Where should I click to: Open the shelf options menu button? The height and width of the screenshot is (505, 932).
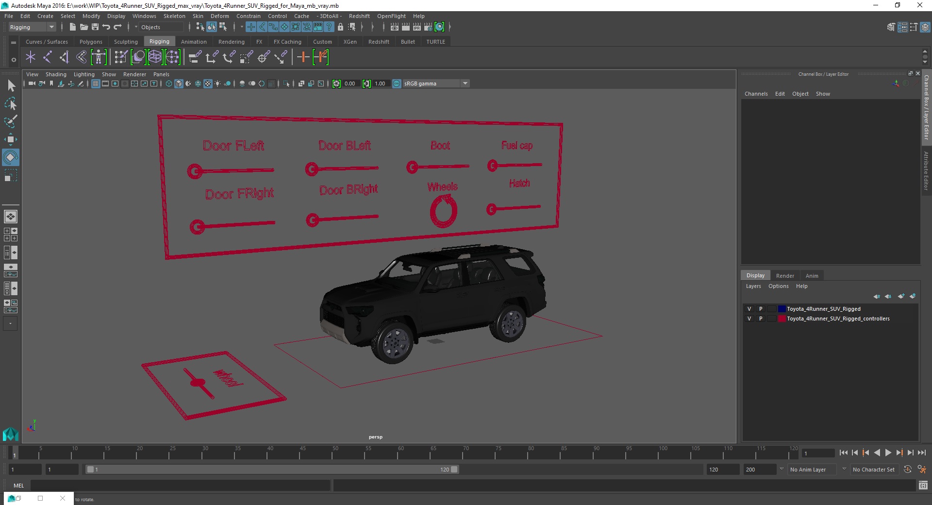coord(14,60)
